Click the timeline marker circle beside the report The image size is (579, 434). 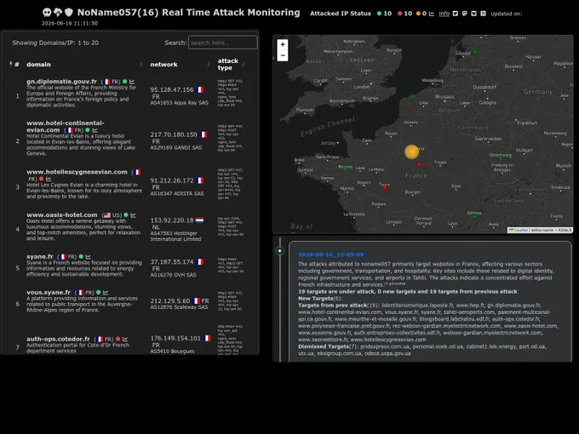click(x=280, y=251)
